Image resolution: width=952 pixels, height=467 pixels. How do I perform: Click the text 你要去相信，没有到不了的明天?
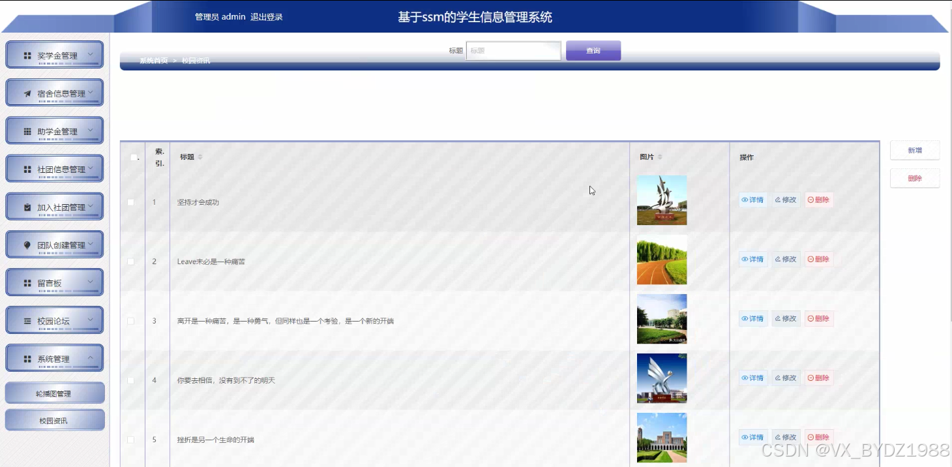point(226,380)
